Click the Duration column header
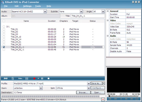Screen dimensions: 142x102 click(52, 21)
